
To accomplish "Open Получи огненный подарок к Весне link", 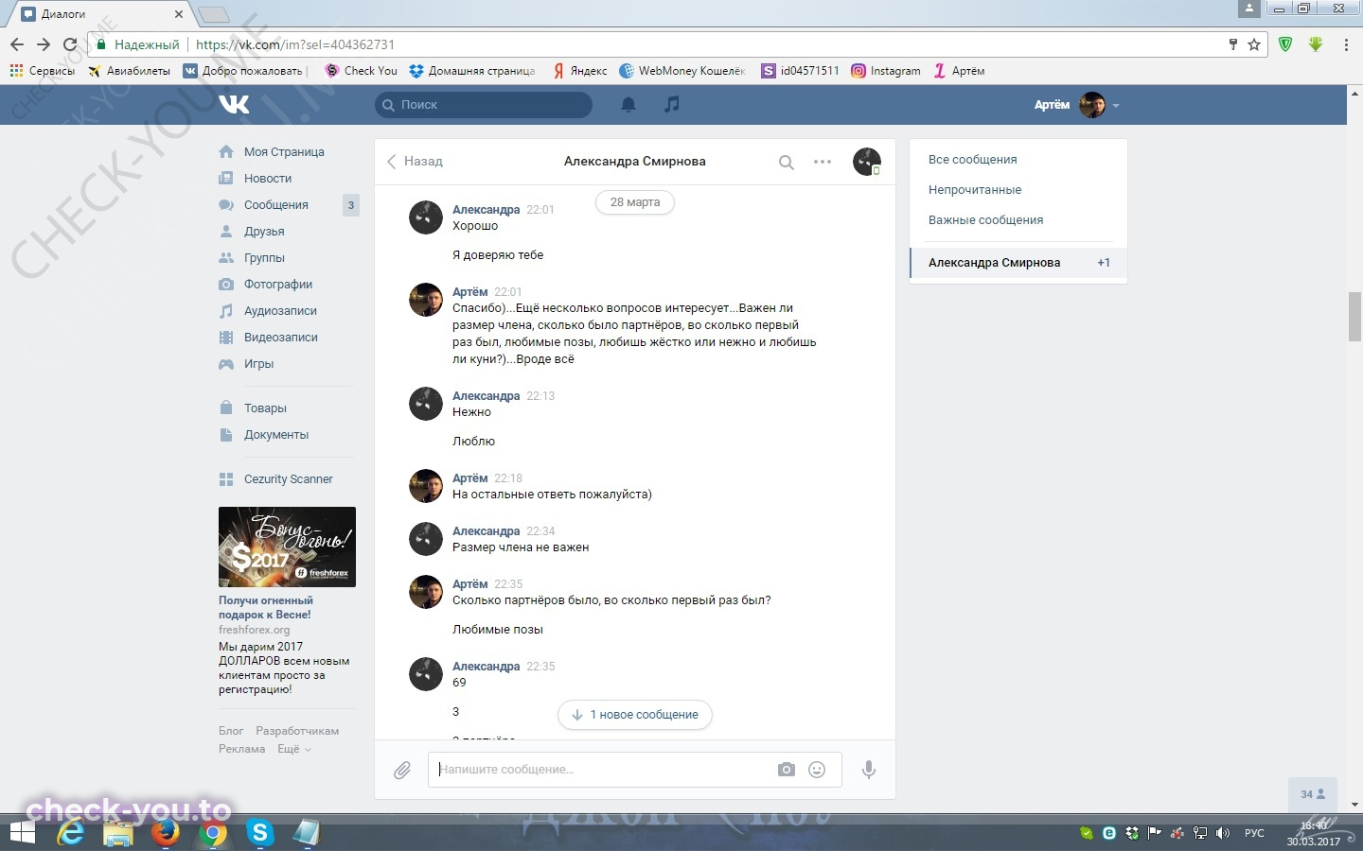I will (266, 607).
